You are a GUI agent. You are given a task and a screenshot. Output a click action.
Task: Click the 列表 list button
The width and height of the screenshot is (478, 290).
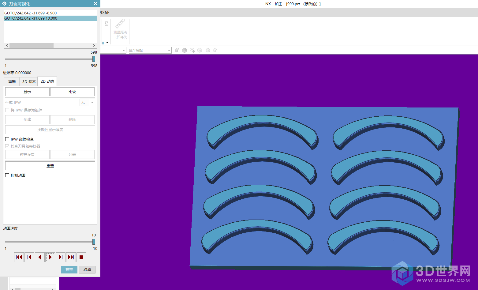pyautogui.click(x=72, y=155)
